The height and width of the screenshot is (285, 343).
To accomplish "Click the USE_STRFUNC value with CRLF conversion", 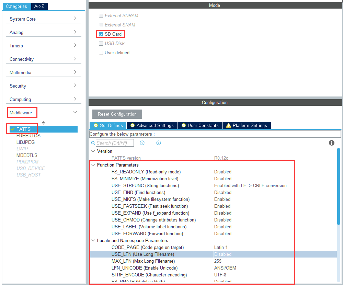I will point(250,185).
